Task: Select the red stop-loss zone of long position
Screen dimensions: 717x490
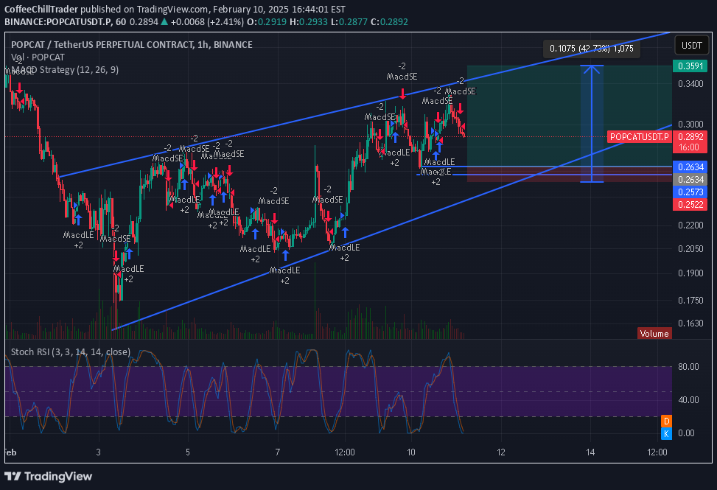Action: (570, 175)
